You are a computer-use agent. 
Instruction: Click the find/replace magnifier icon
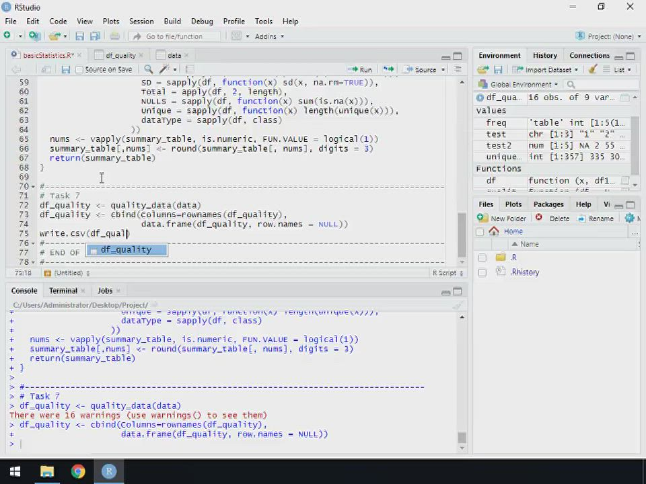pos(148,69)
